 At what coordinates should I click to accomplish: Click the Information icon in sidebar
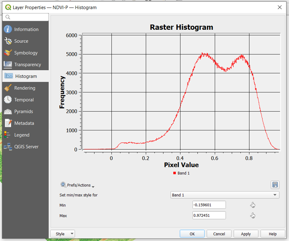coord(8,29)
